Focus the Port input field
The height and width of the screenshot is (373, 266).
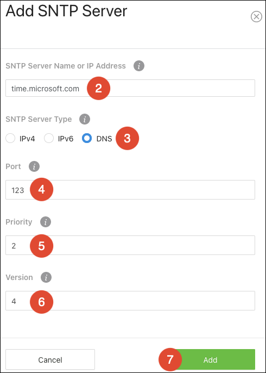click(x=130, y=190)
